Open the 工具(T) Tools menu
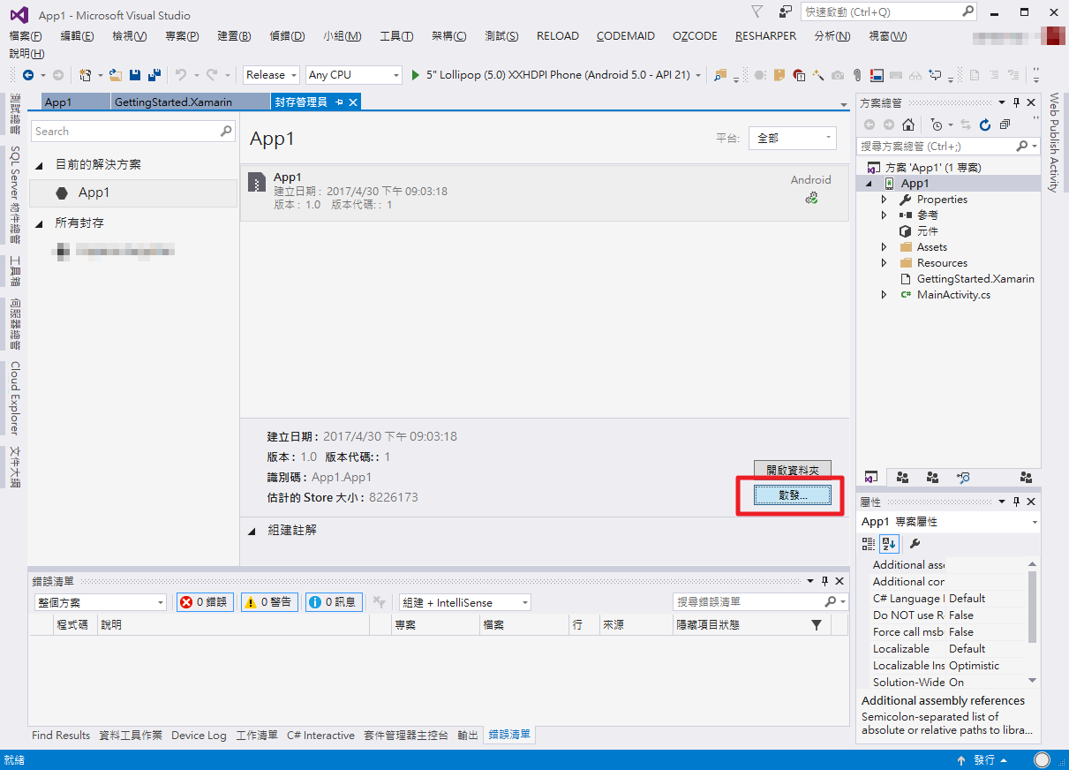 tap(396, 36)
